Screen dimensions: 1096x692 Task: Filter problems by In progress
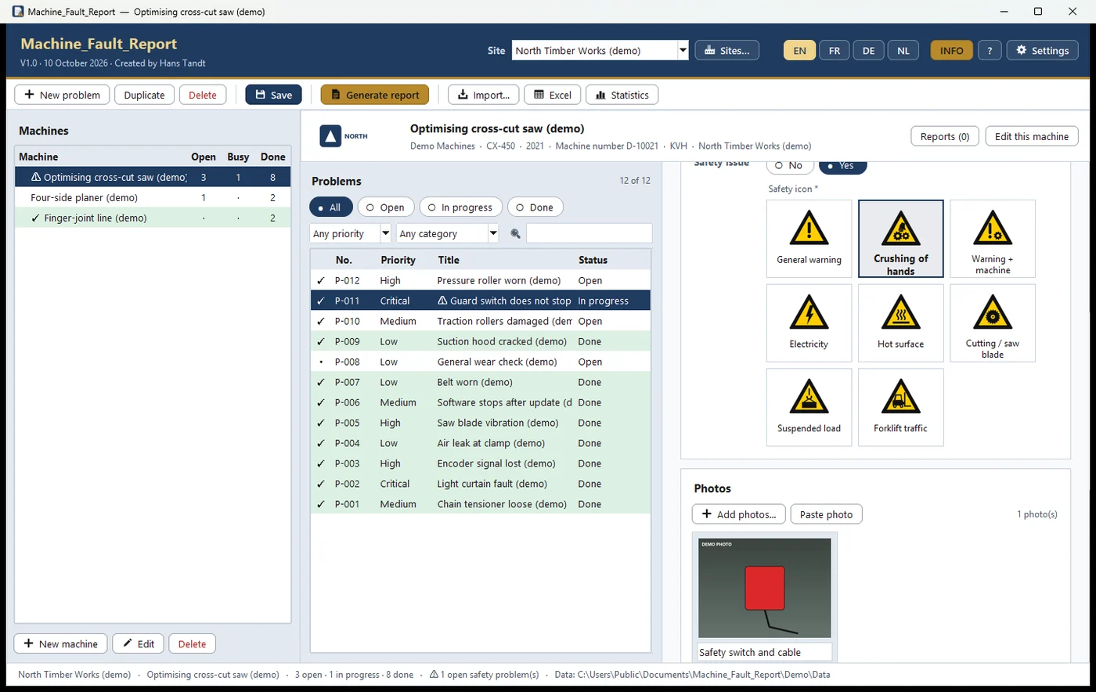click(x=460, y=207)
